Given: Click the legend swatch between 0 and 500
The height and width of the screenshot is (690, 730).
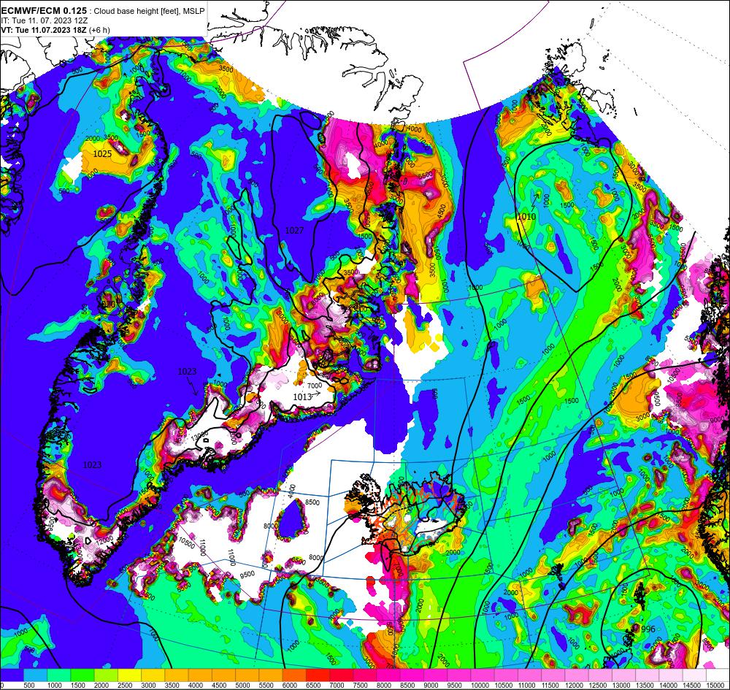Looking at the screenshot, I should tap(12, 675).
